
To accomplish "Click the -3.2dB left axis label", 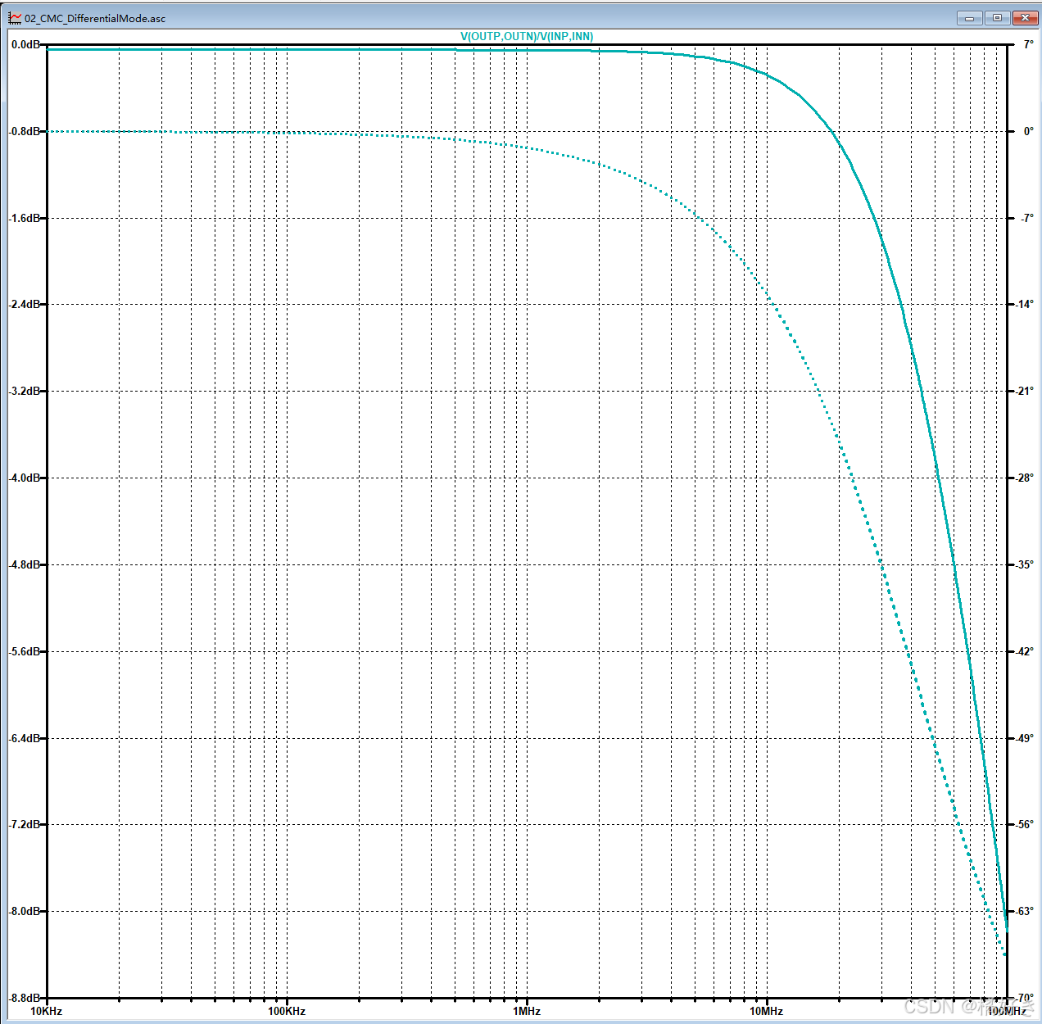I will 24,391.
